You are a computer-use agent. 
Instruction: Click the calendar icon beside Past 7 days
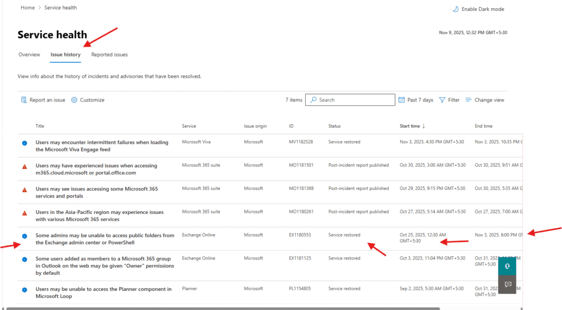coord(401,100)
